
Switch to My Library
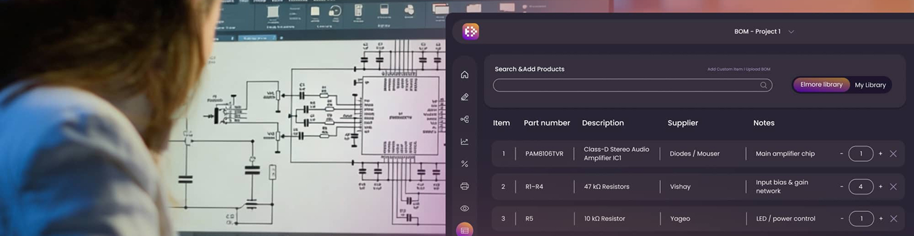click(x=870, y=85)
